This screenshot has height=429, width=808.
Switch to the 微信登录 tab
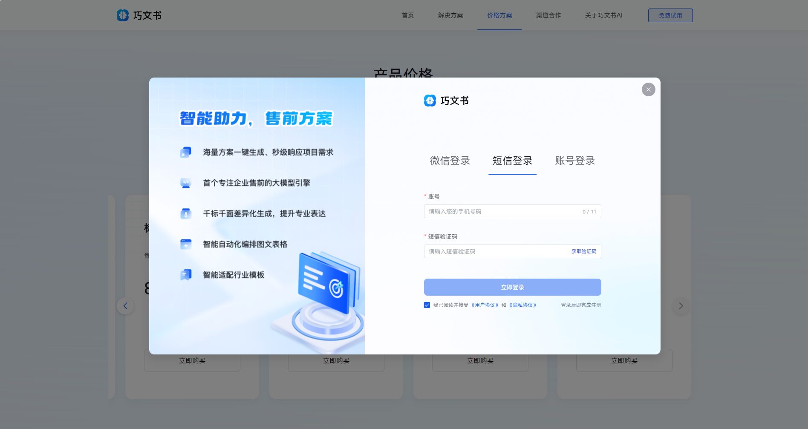(x=450, y=161)
